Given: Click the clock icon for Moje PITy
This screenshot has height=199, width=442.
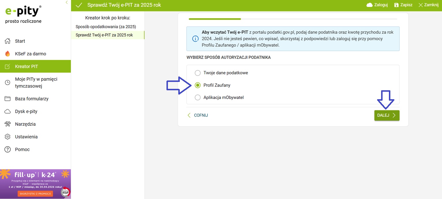Looking at the screenshot, I should [x=8, y=82].
